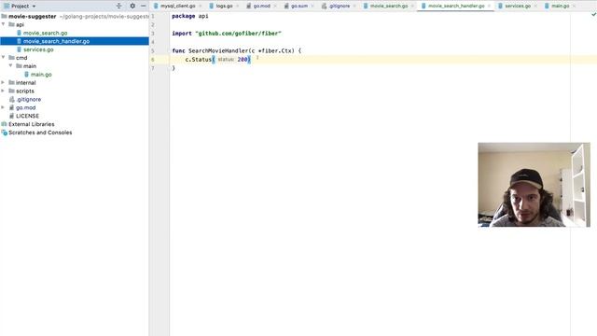The height and width of the screenshot is (336, 597).
Task: Switch to the go.sum tab
Action: point(298,7)
